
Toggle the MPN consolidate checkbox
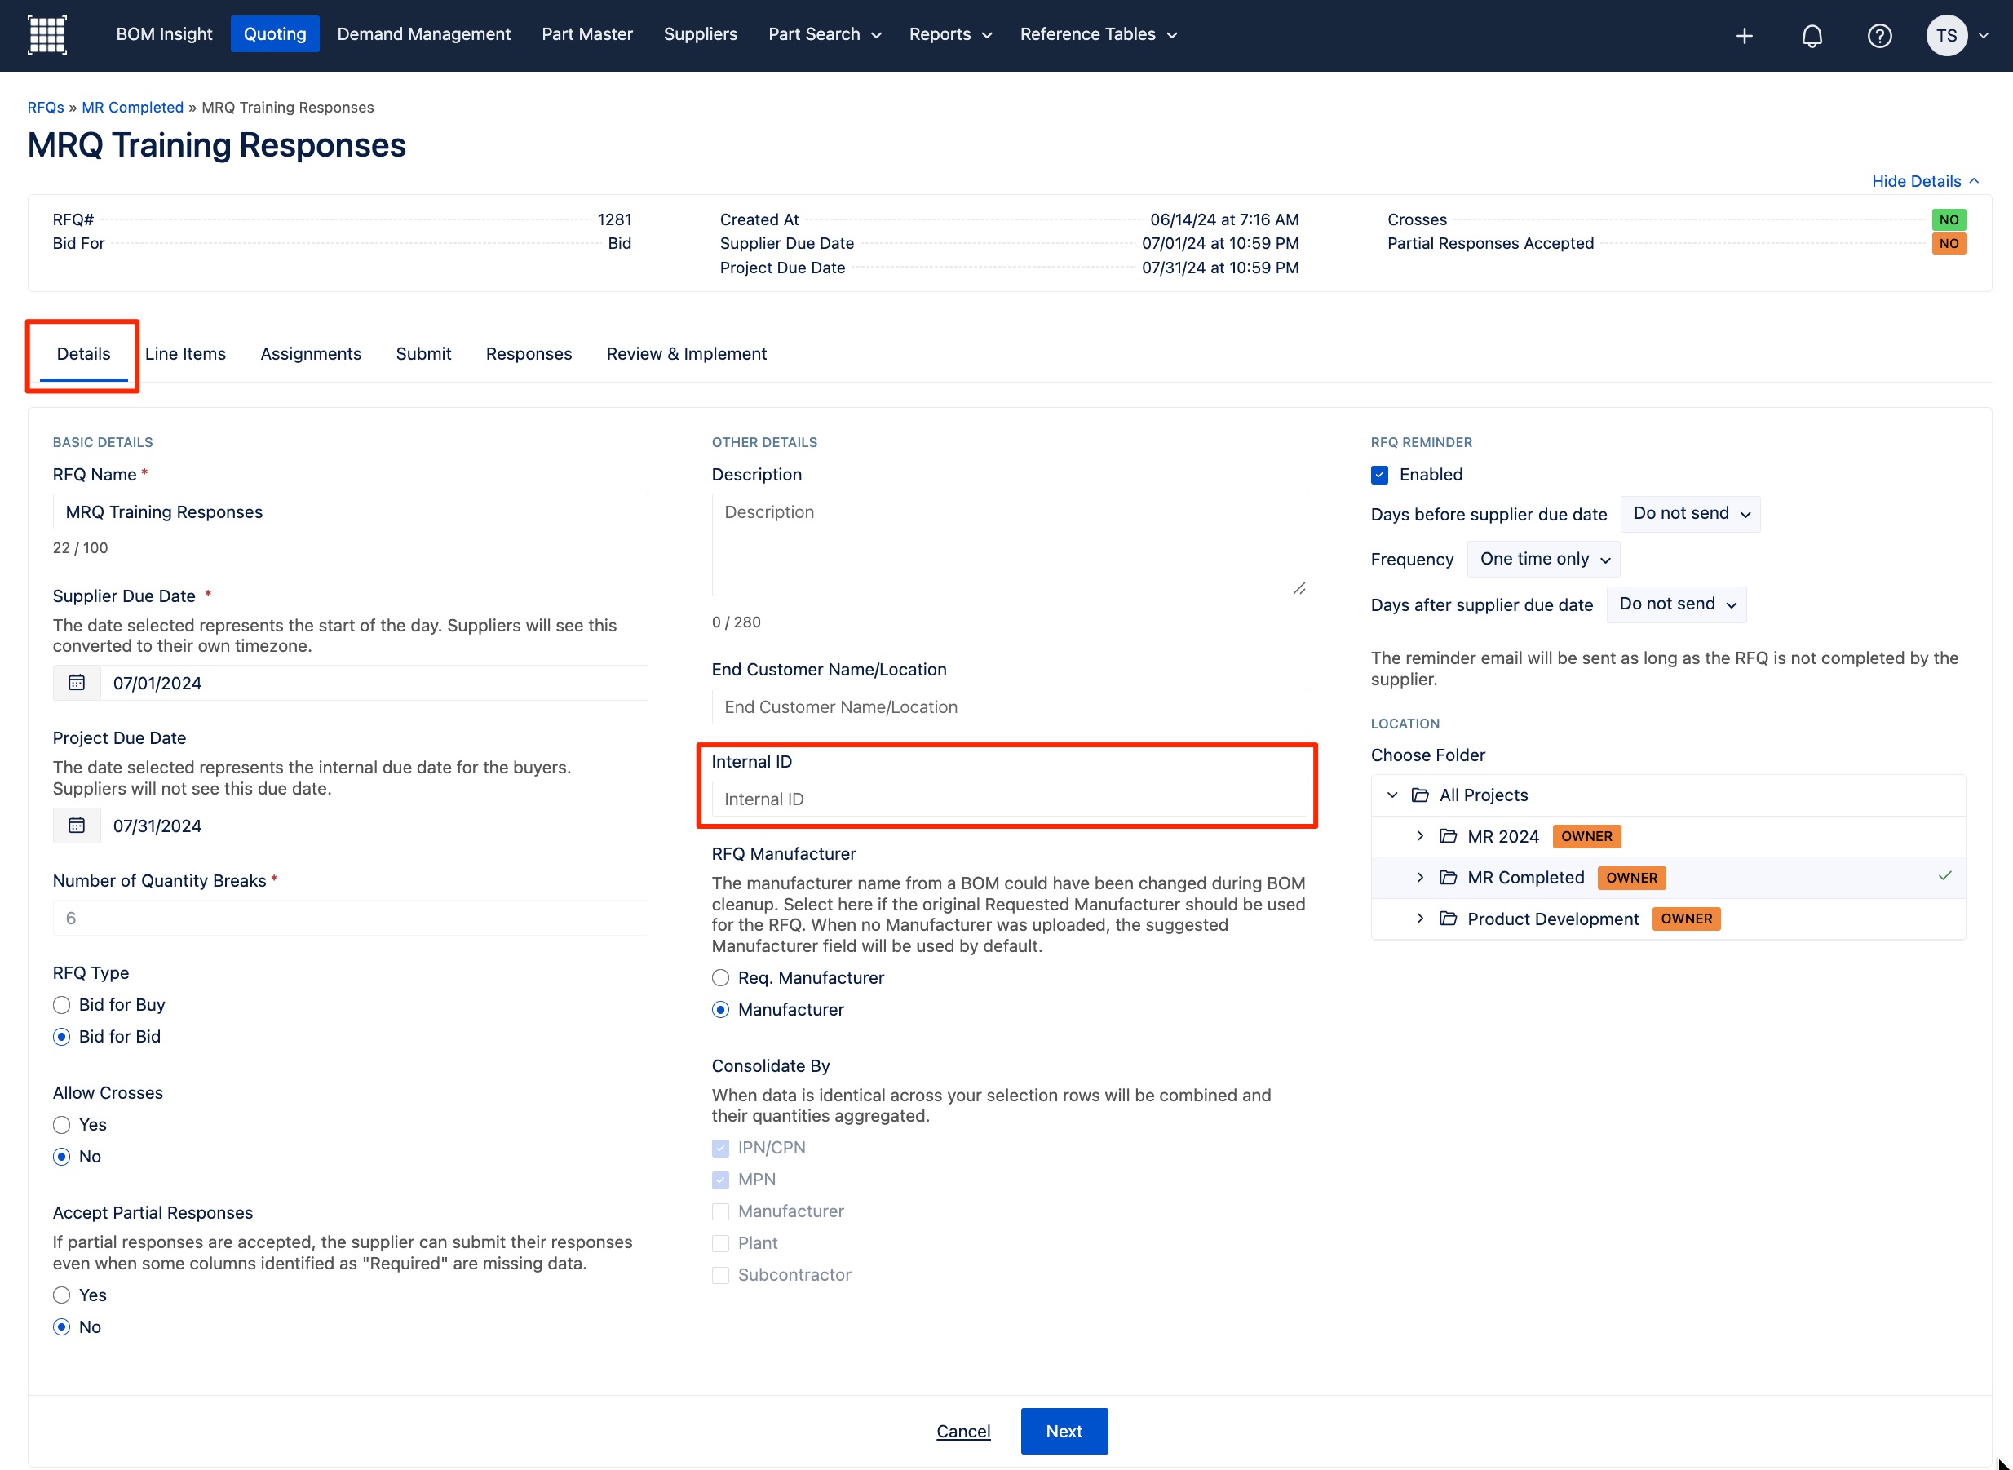click(720, 1180)
